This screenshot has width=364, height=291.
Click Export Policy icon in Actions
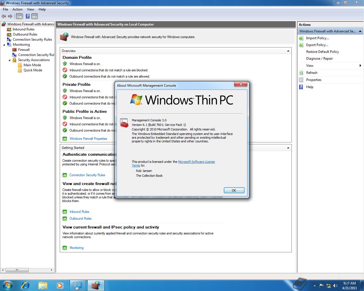pyautogui.click(x=301, y=45)
